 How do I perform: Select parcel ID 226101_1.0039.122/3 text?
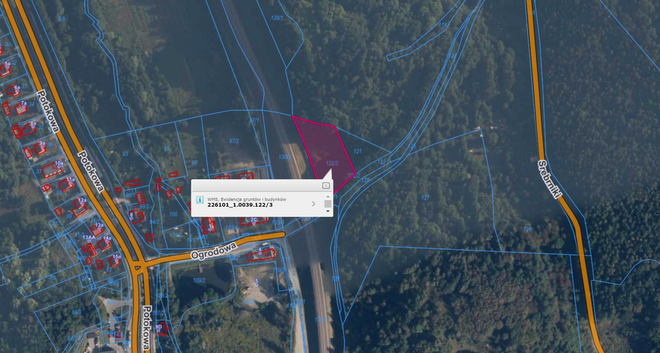point(240,205)
